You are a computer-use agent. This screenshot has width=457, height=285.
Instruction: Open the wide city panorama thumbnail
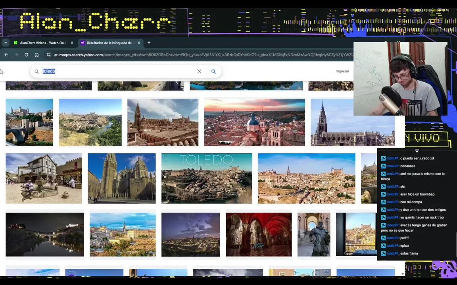tap(307, 178)
